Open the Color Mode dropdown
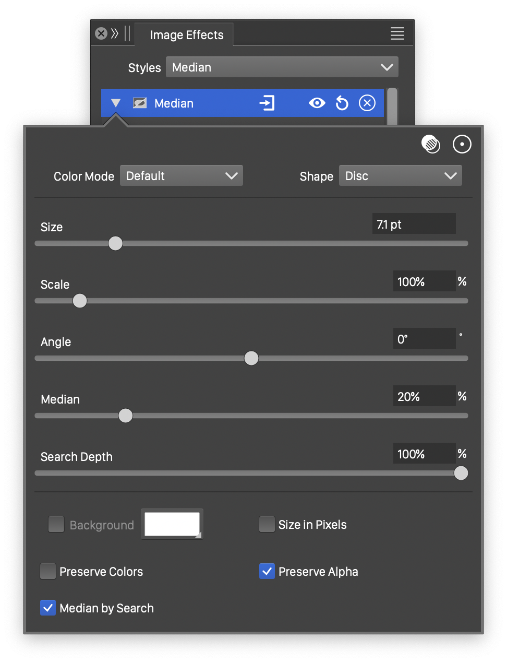Viewport: 507px width, 662px height. [x=182, y=176]
